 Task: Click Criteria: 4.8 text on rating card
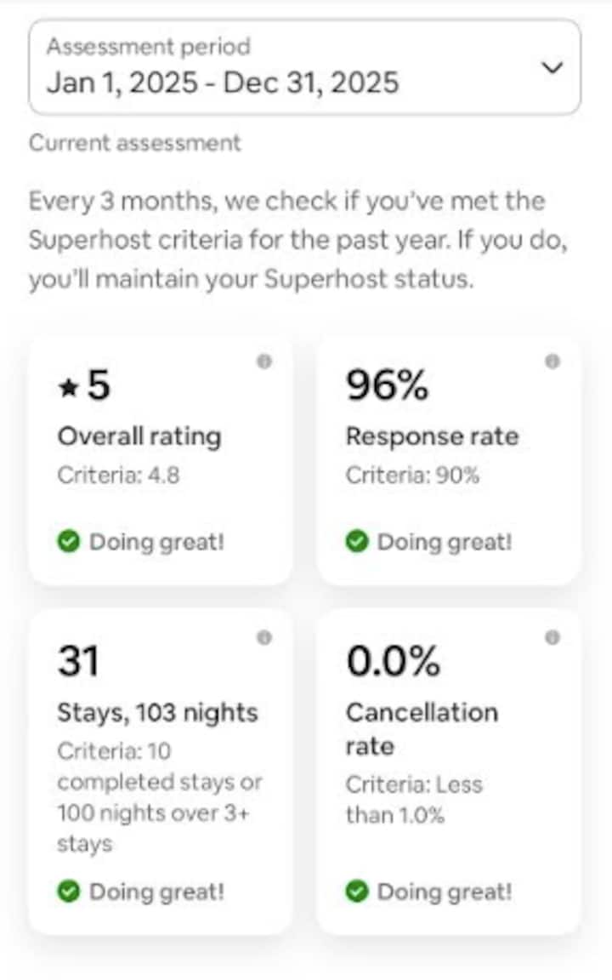tap(118, 475)
